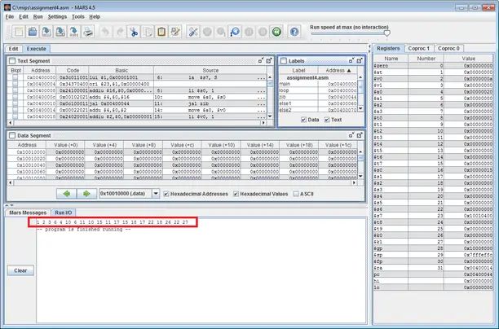The width and height of the screenshot is (499, 329).
Task: Click the Clear button
Action: pos(20,270)
